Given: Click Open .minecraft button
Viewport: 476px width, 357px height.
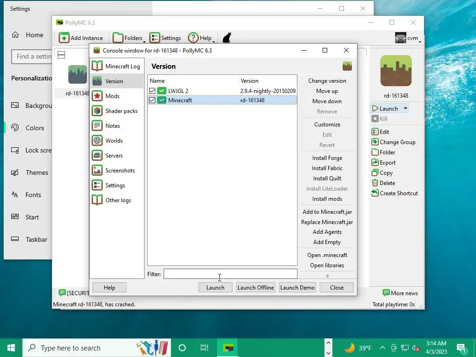Looking at the screenshot, I should click(x=327, y=255).
